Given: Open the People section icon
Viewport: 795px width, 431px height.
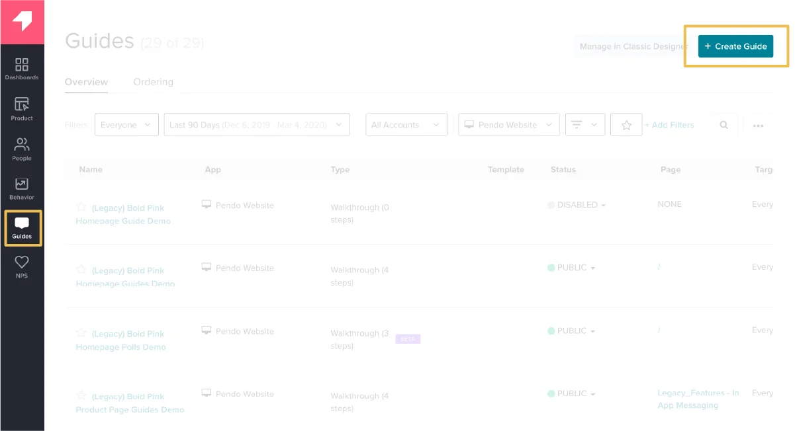Looking at the screenshot, I should pos(22,149).
